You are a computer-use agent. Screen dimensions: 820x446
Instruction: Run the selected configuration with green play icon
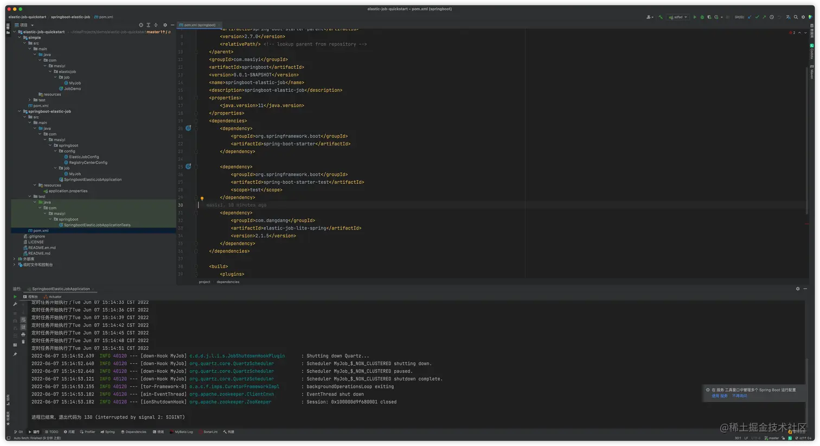pyautogui.click(x=695, y=17)
